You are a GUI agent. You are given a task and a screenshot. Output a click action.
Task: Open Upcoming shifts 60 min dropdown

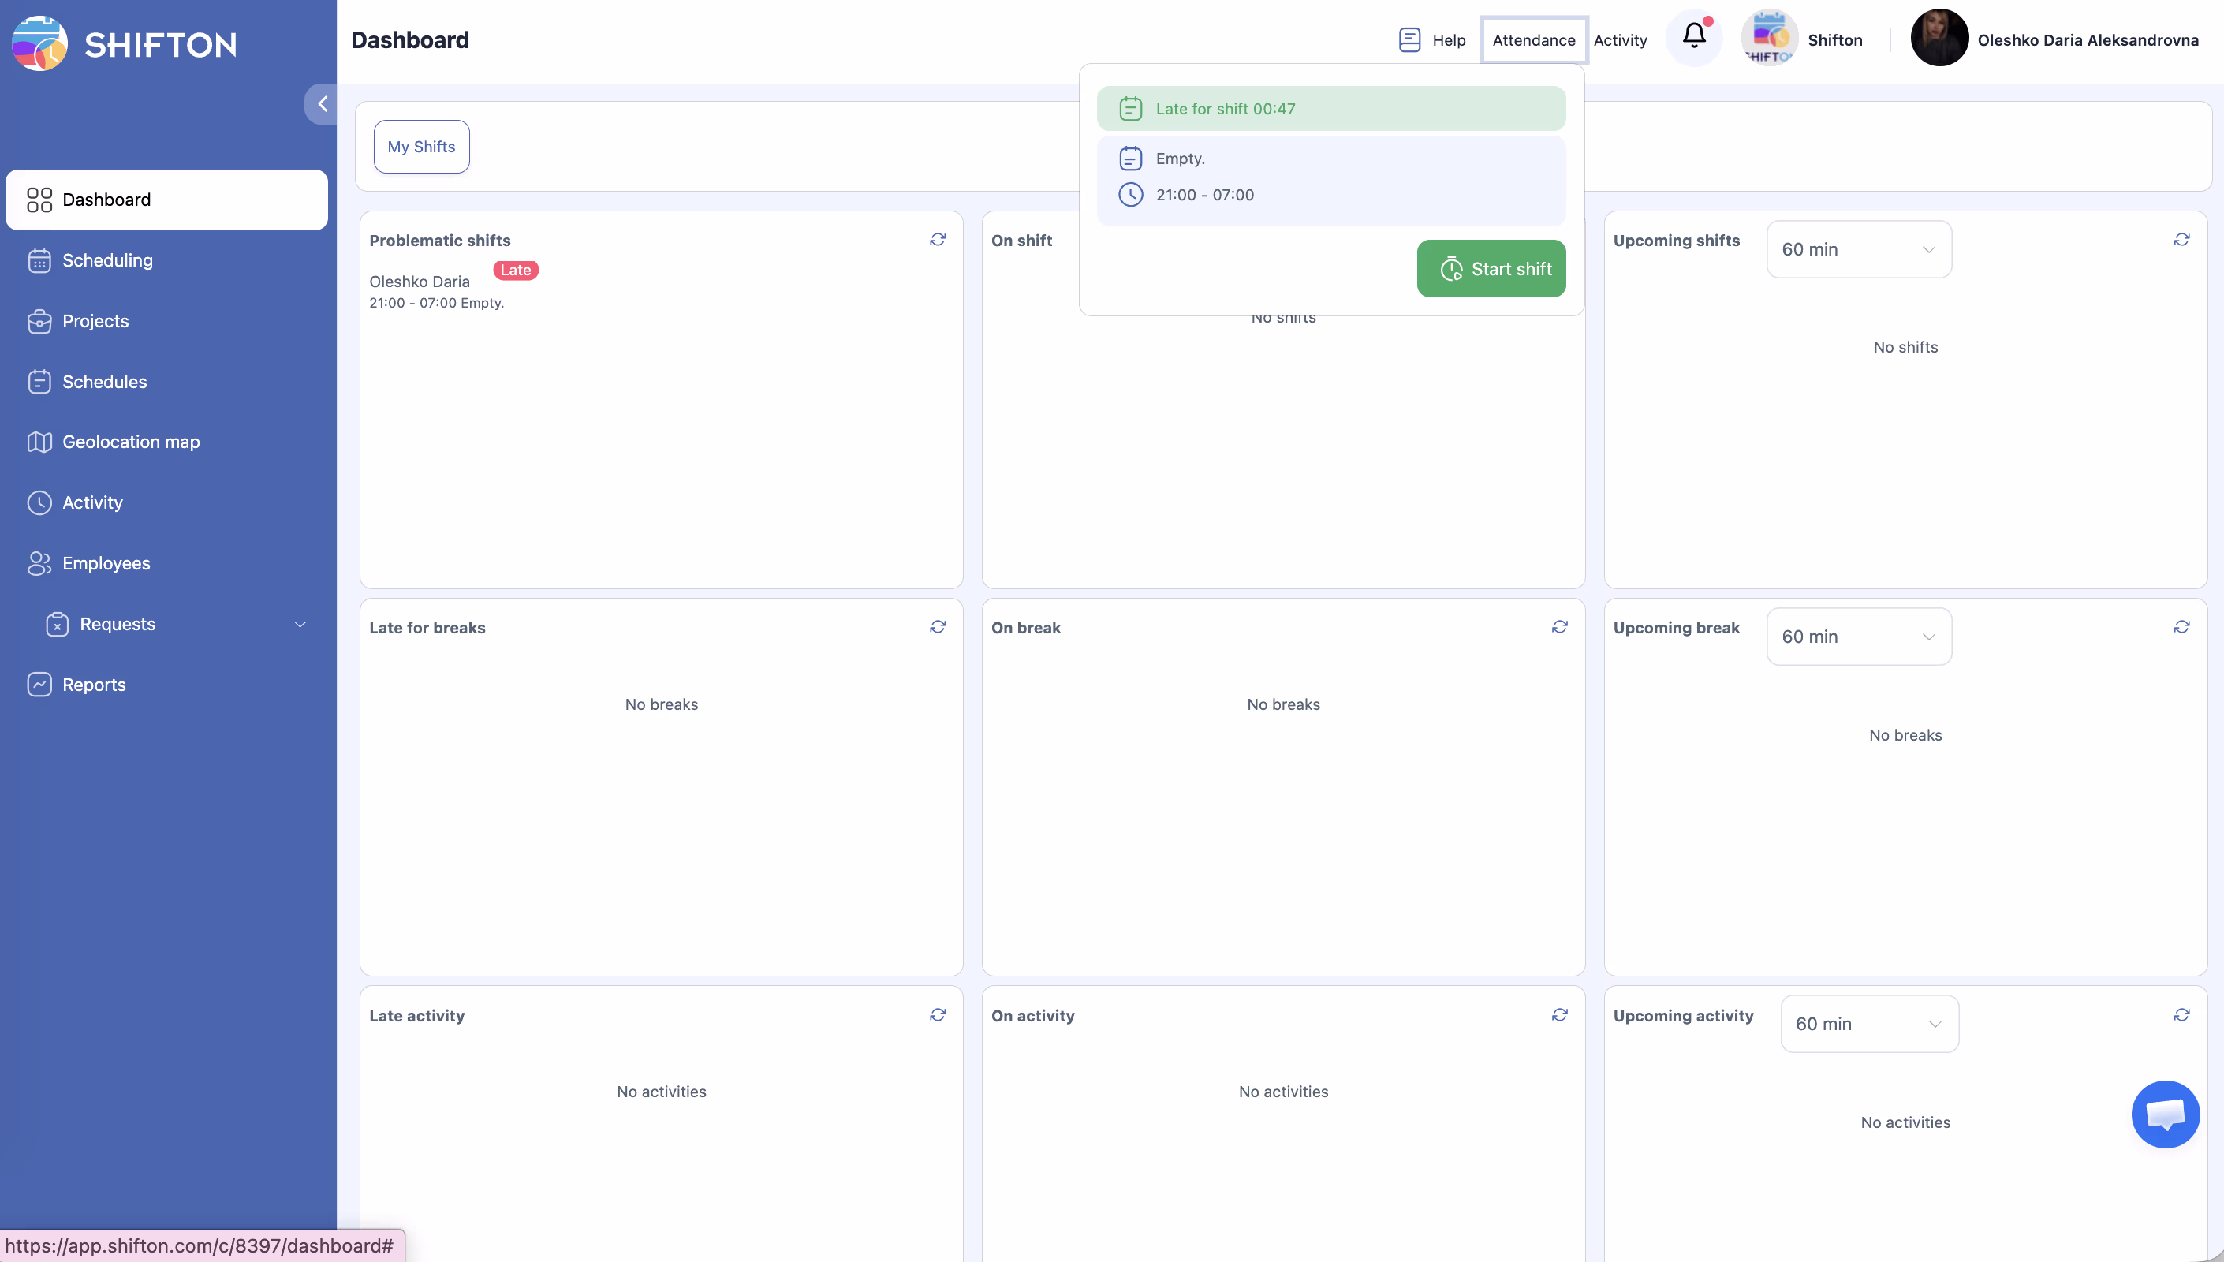click(1858, 249)
